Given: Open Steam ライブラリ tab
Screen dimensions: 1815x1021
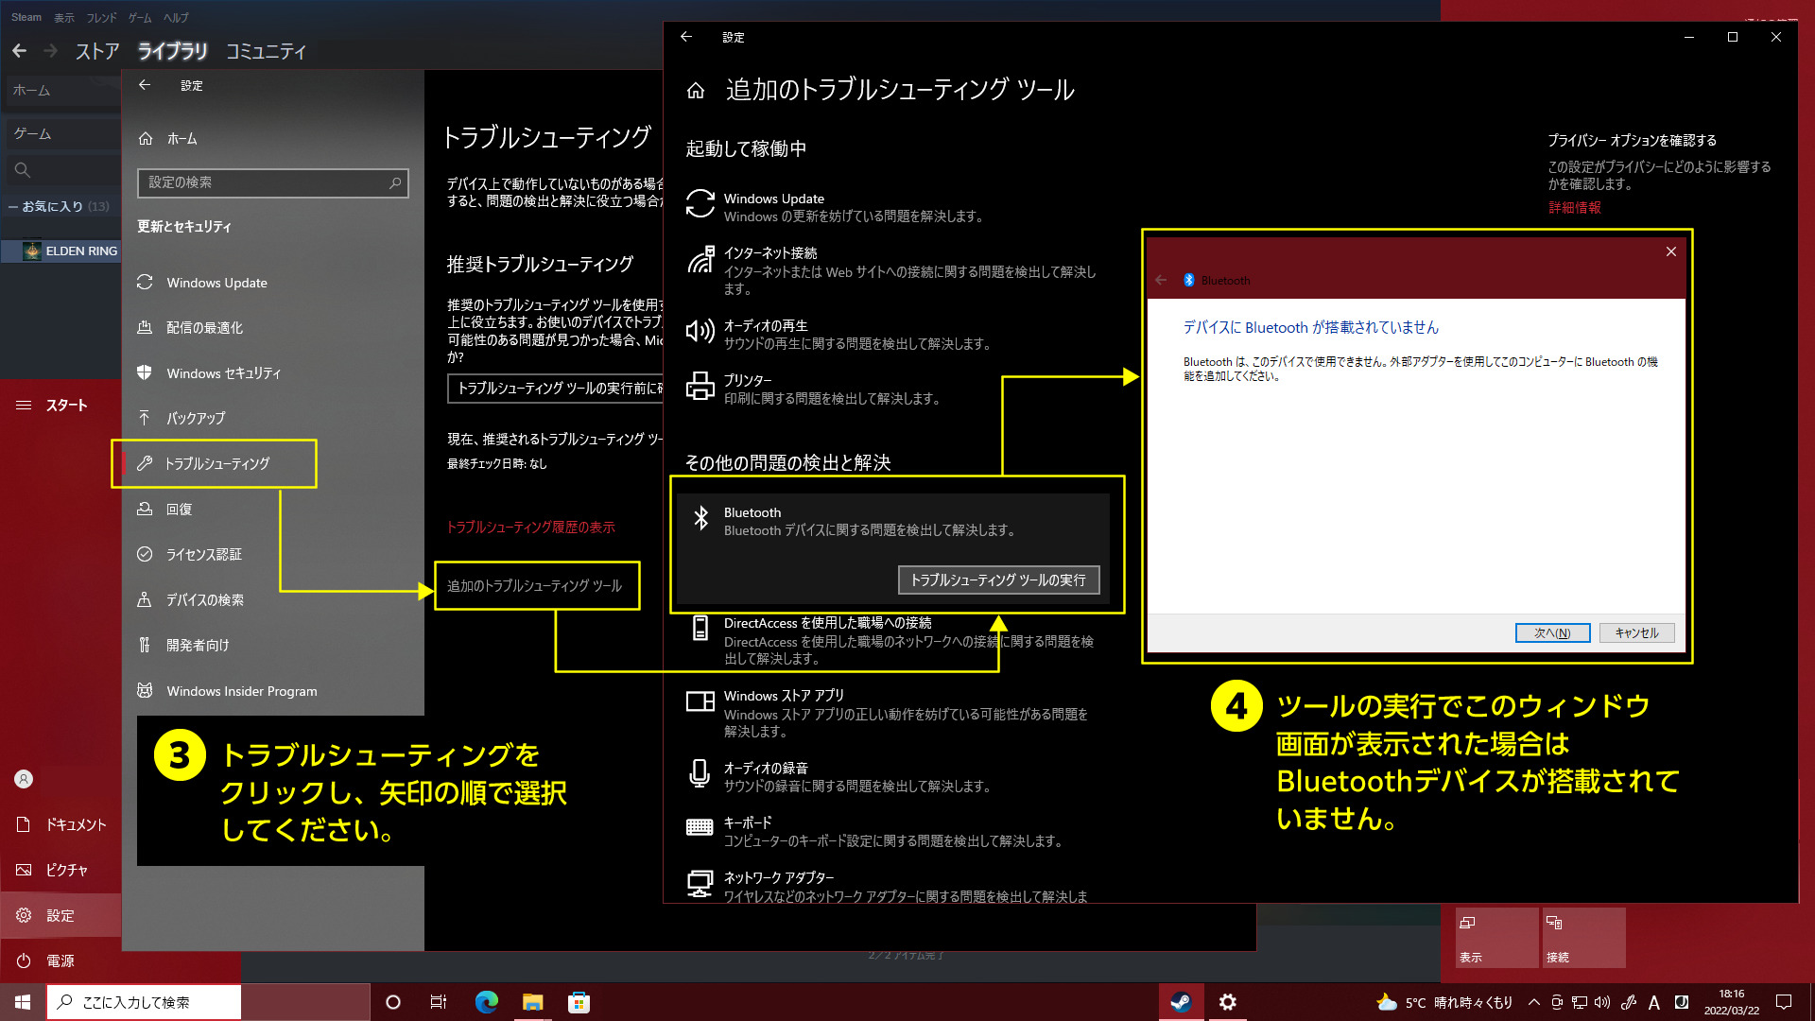Looking at the screenshot, I should click(172, 51).
